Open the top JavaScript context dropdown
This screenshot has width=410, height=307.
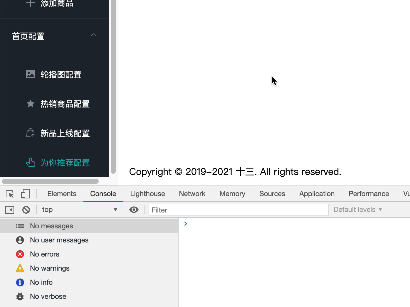coord(79,210)
